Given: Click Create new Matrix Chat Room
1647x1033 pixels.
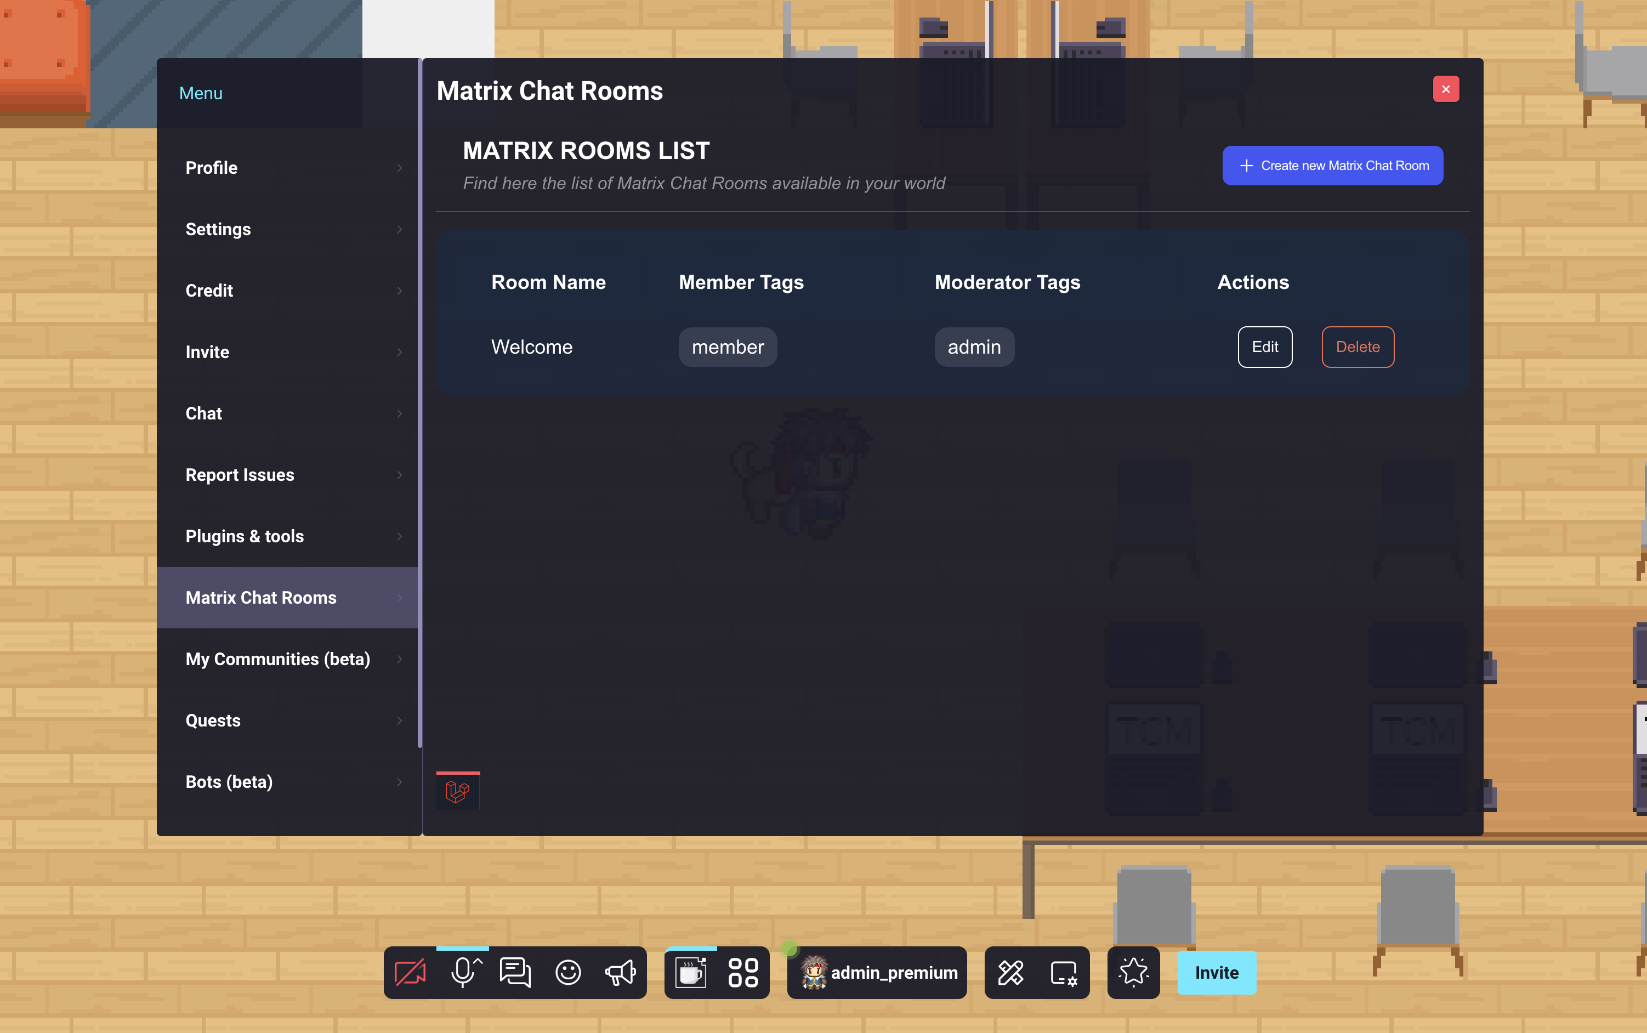Looking at the screenshot, I should click(x=1331, y=166).
